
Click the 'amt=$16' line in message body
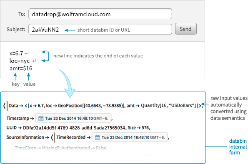21,68
